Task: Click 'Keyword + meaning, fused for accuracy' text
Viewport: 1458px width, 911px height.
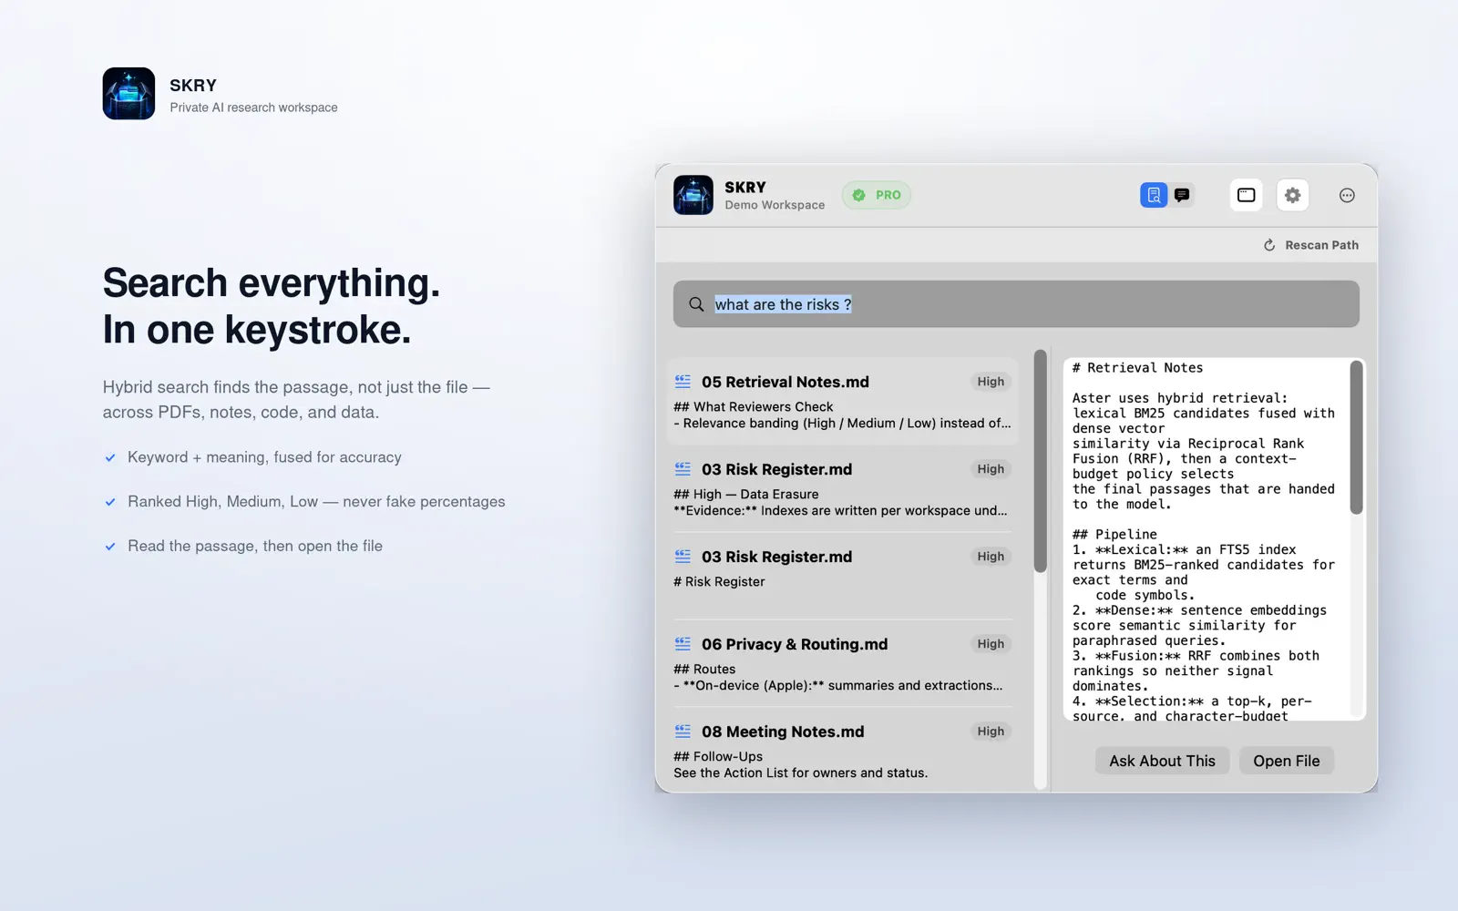Action: 264,457
